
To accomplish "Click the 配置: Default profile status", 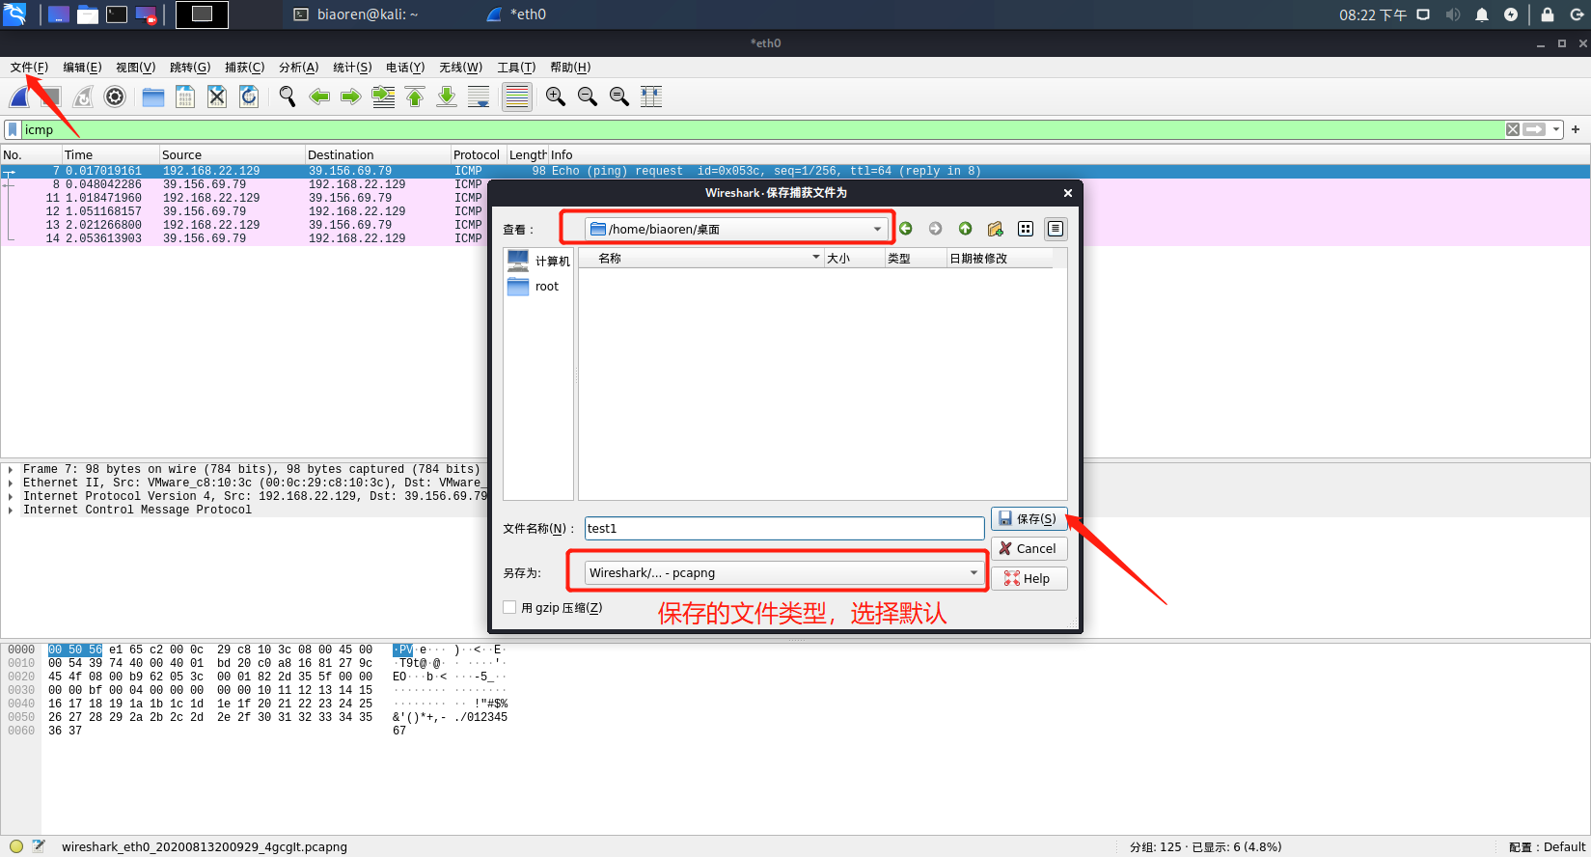I will click(1547, 846).
